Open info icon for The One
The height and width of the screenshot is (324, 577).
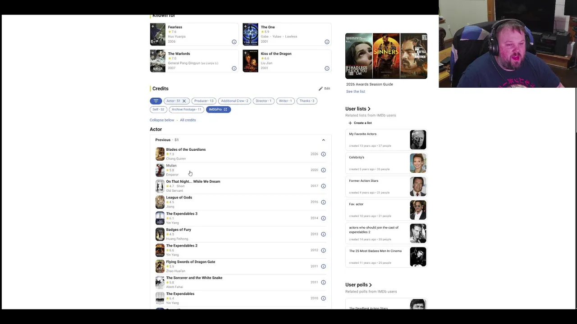327,42
